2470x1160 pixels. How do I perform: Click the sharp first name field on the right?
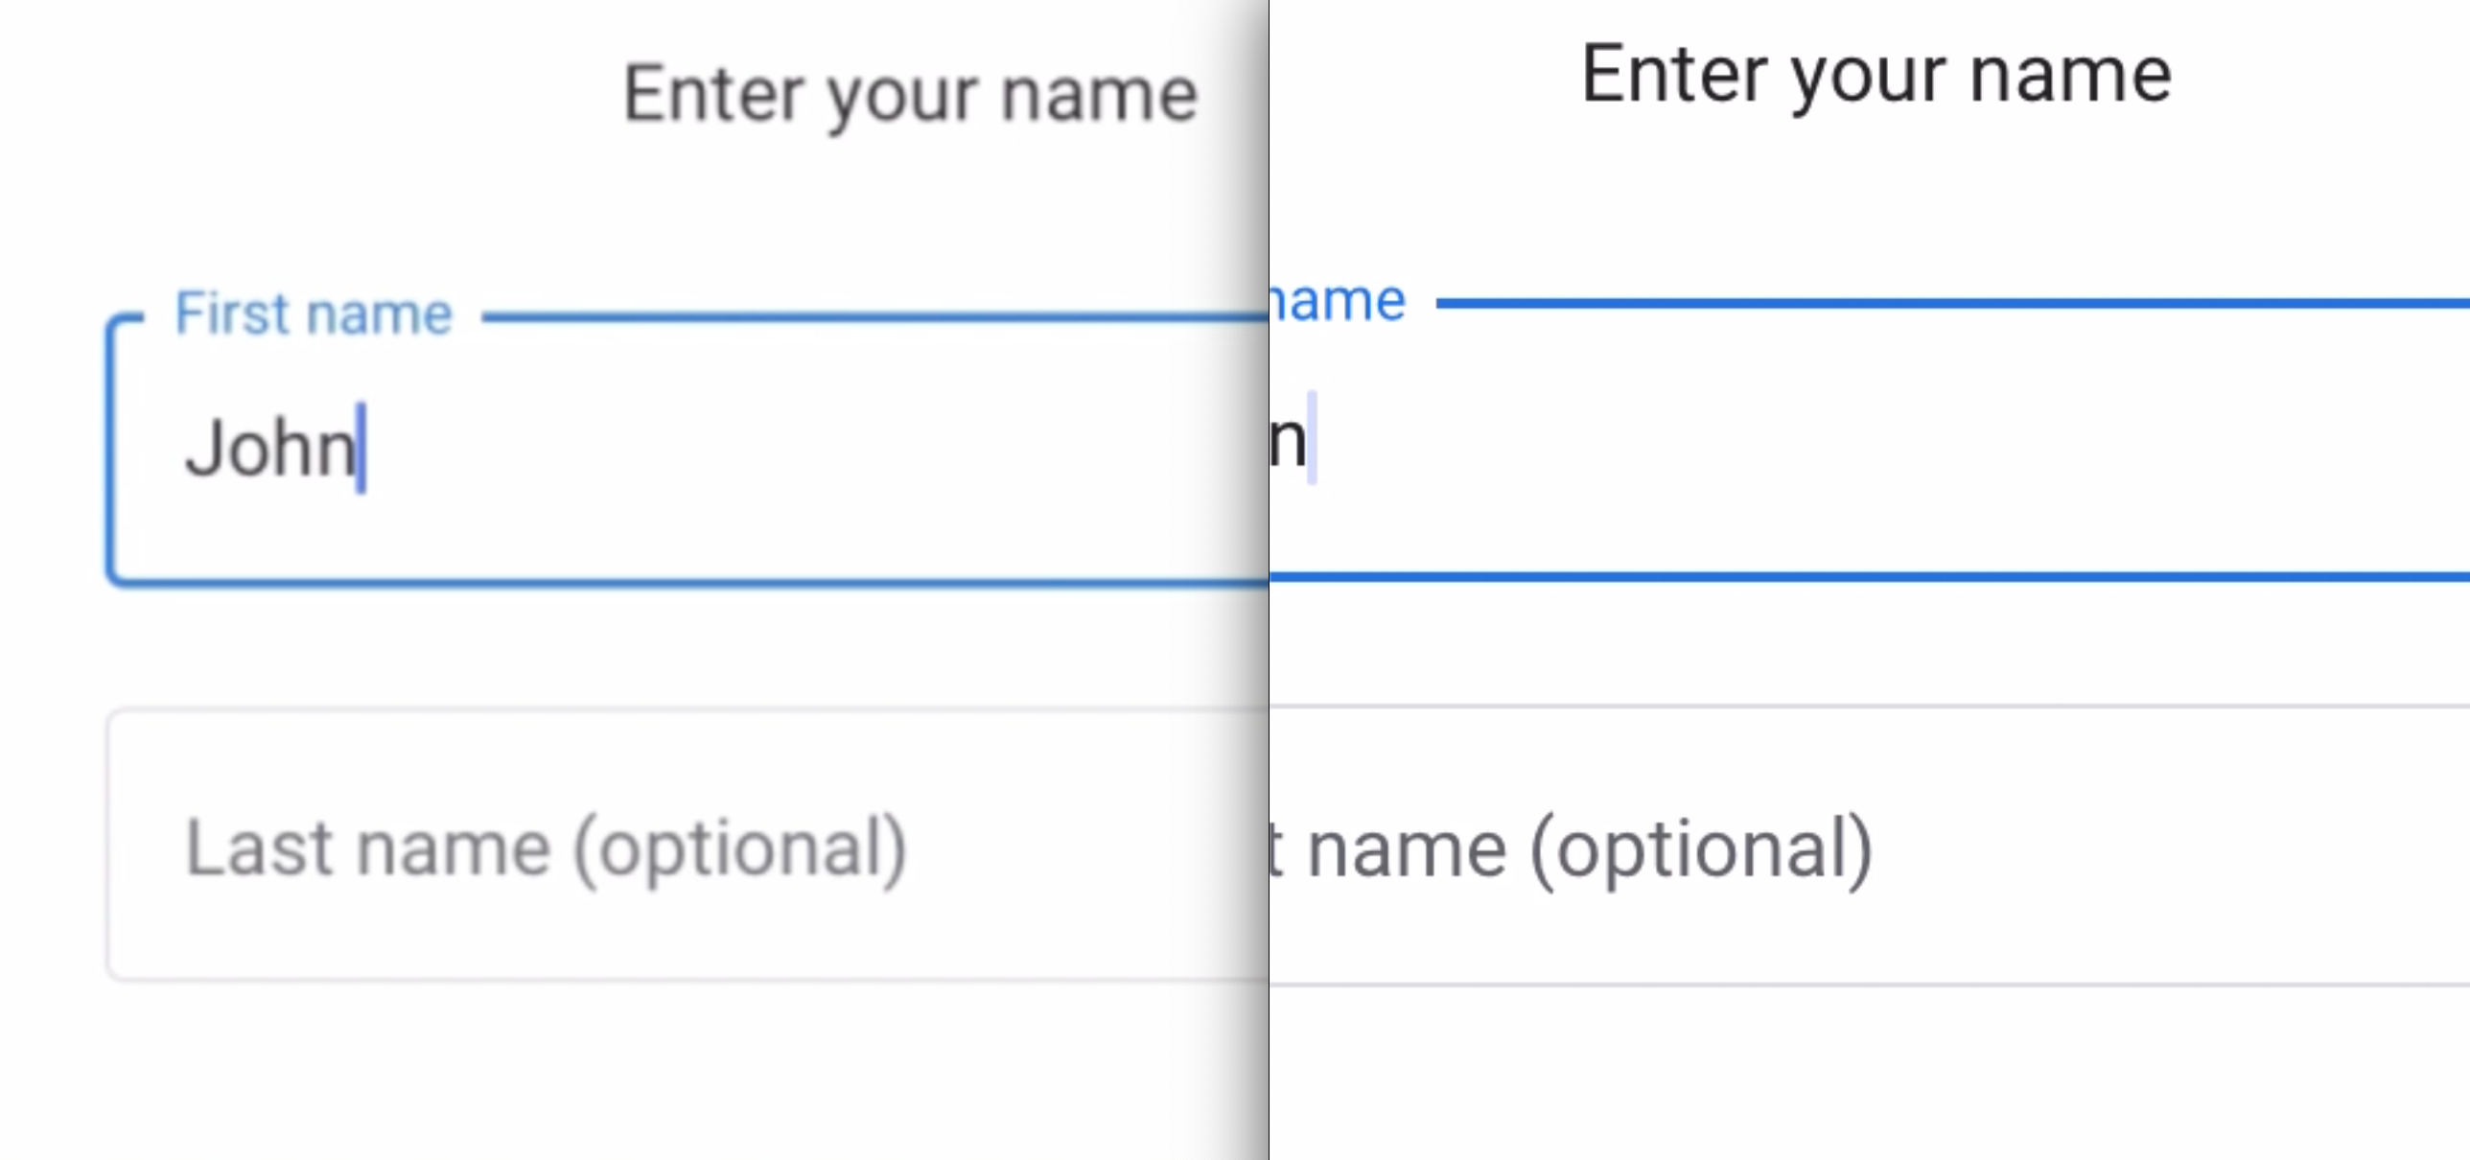click(x=1870, y=441)
